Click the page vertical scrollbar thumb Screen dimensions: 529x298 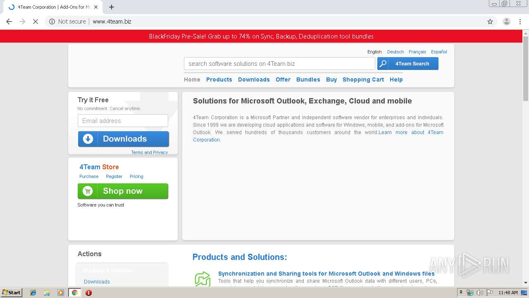pyautogui.click(x=526, y=68)
